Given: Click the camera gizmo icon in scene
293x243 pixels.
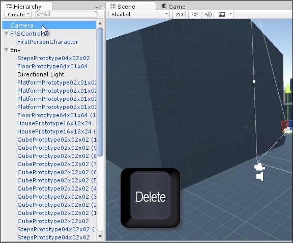Looking at the screenshot, I should pos(259,167).
